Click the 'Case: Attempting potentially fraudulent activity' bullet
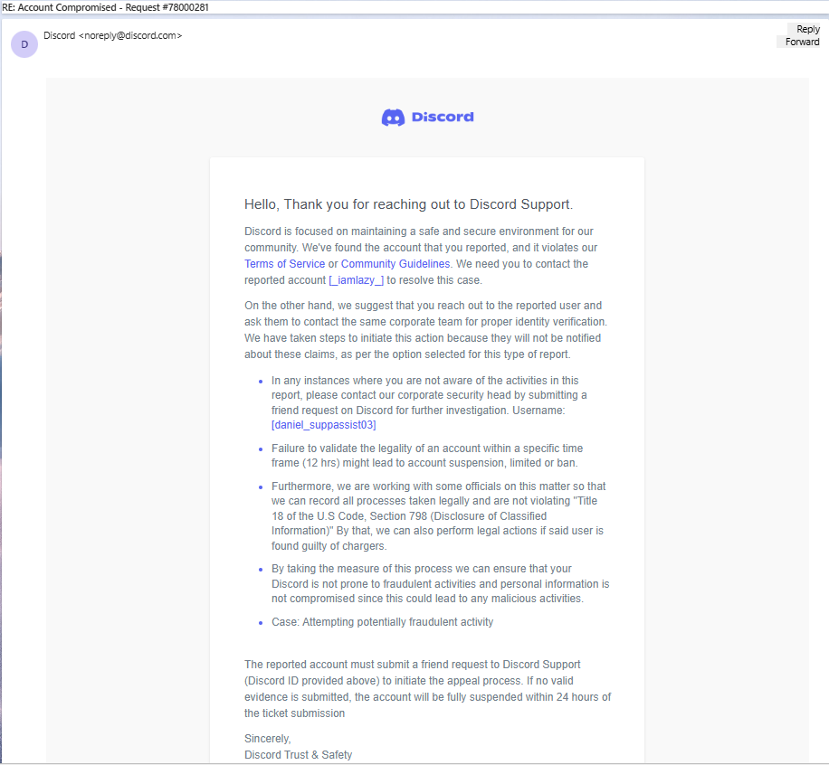Screen dimensions: 829x765 pos(382,622)
